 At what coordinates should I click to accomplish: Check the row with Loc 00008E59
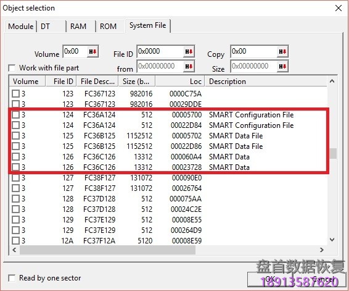(15, 240)
